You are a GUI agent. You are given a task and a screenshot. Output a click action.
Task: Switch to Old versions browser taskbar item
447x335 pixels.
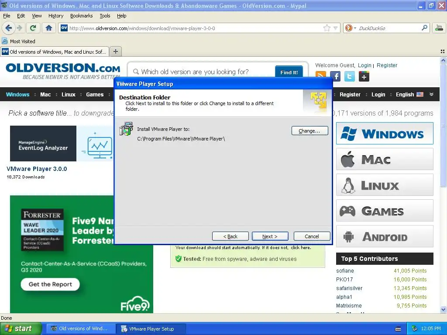tap(80, 328)
